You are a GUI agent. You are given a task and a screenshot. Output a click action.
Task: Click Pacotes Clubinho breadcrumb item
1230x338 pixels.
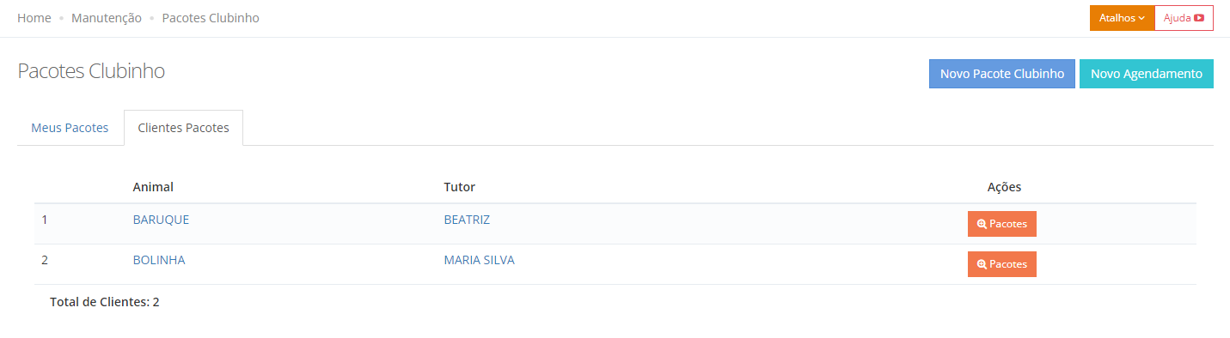tap(211, 18)
